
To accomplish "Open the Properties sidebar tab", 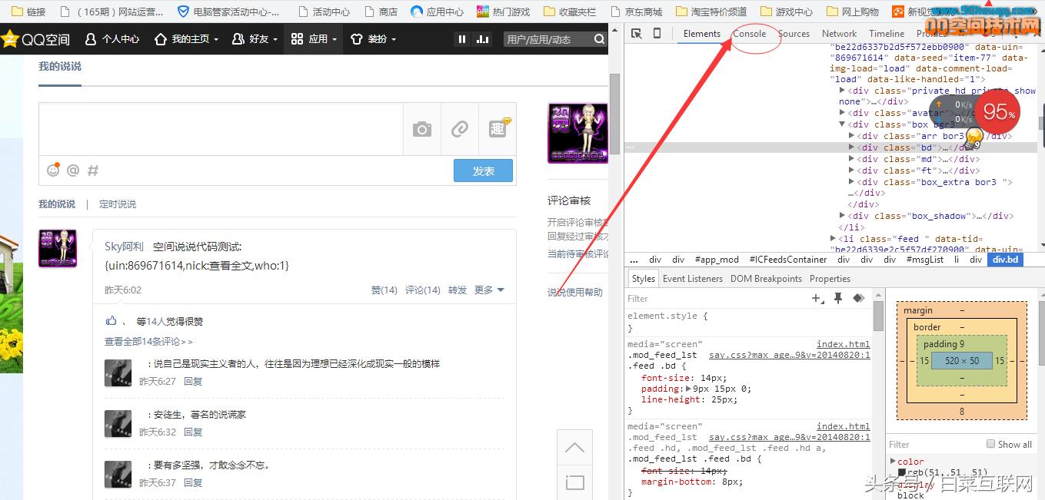I will point(830,279).
